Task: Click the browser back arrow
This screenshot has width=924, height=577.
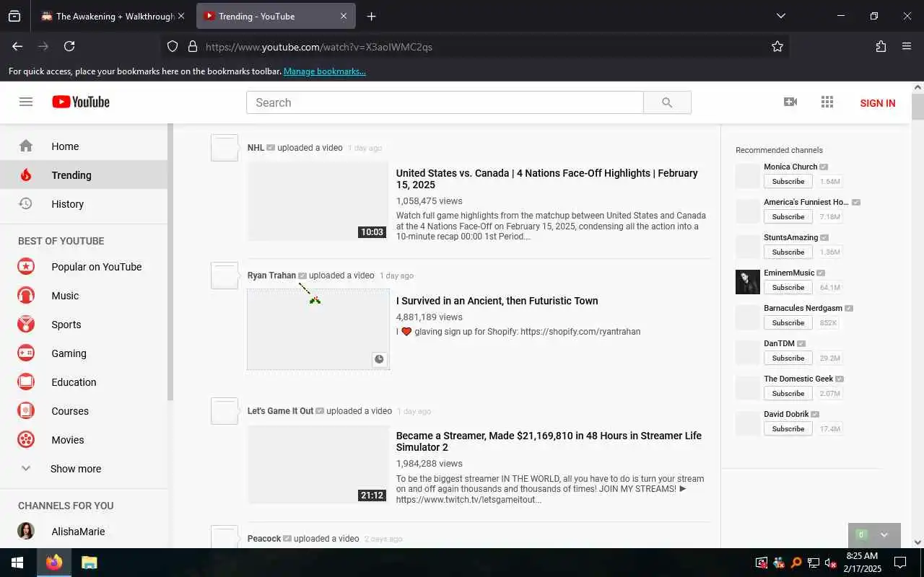Action: pyautogui.click(x=17, y=46)
